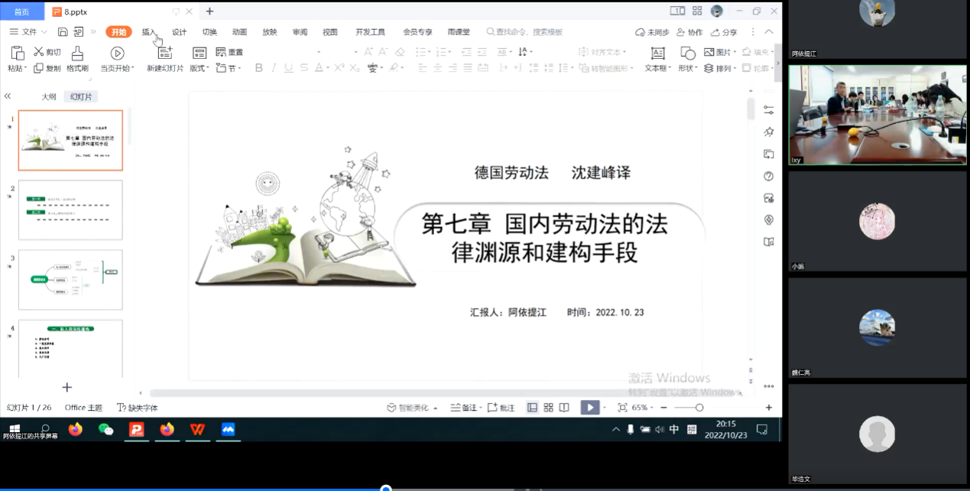The height and width of the screenshot is (491, 970).
Task: Select slide 3 thumbnail in slide panel
Action: click(70, 280)
